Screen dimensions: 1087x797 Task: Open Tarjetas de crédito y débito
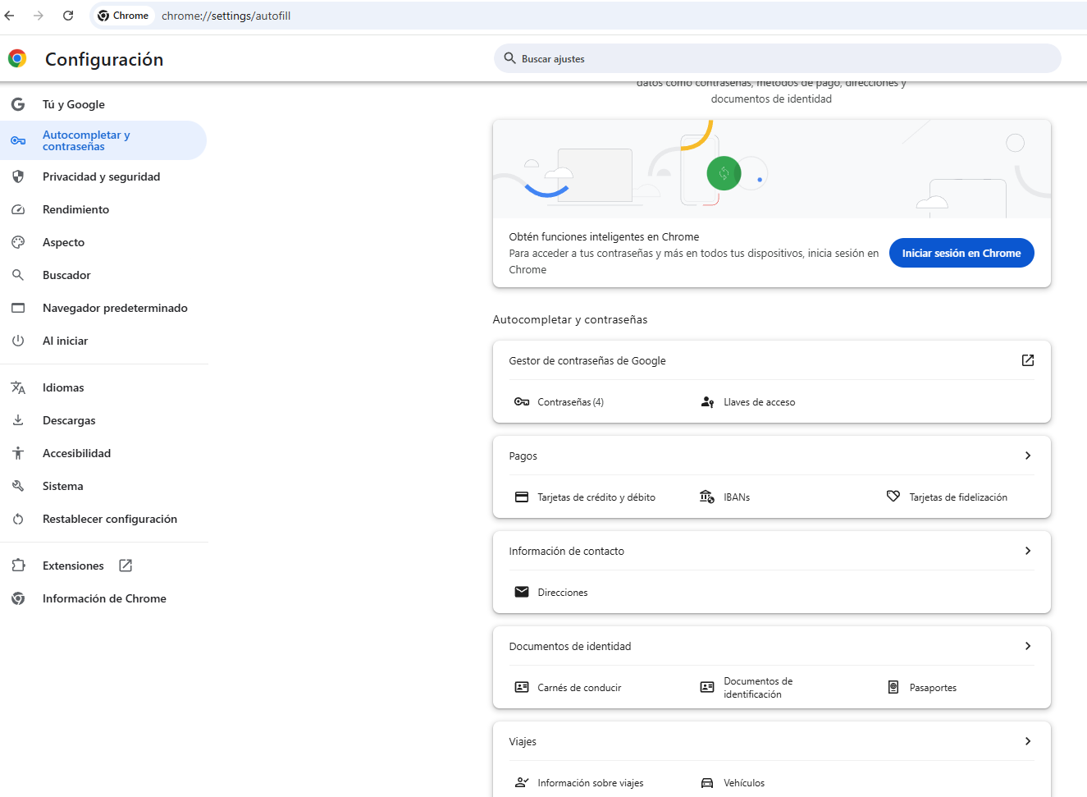pyautogui.click(x=596, y=497)
